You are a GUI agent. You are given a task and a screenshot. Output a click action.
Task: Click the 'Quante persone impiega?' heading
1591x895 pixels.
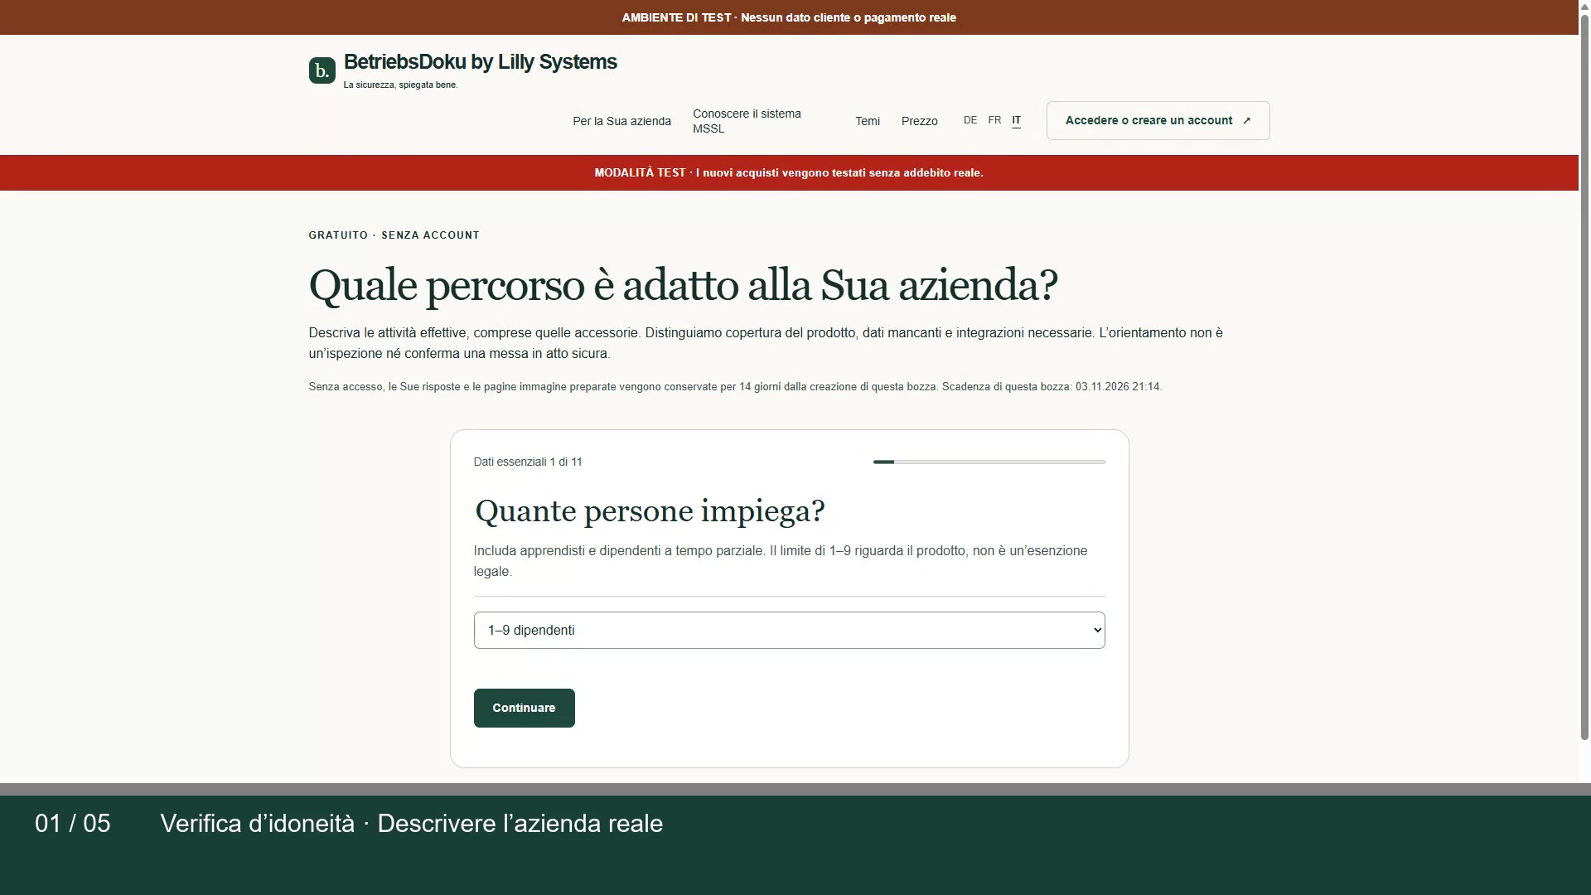tap(650, 510)
